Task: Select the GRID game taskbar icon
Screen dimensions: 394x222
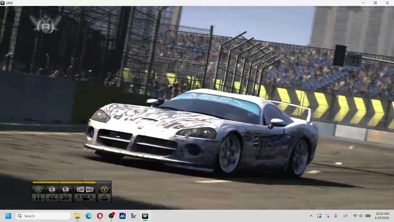Action: tap(145, 216)
